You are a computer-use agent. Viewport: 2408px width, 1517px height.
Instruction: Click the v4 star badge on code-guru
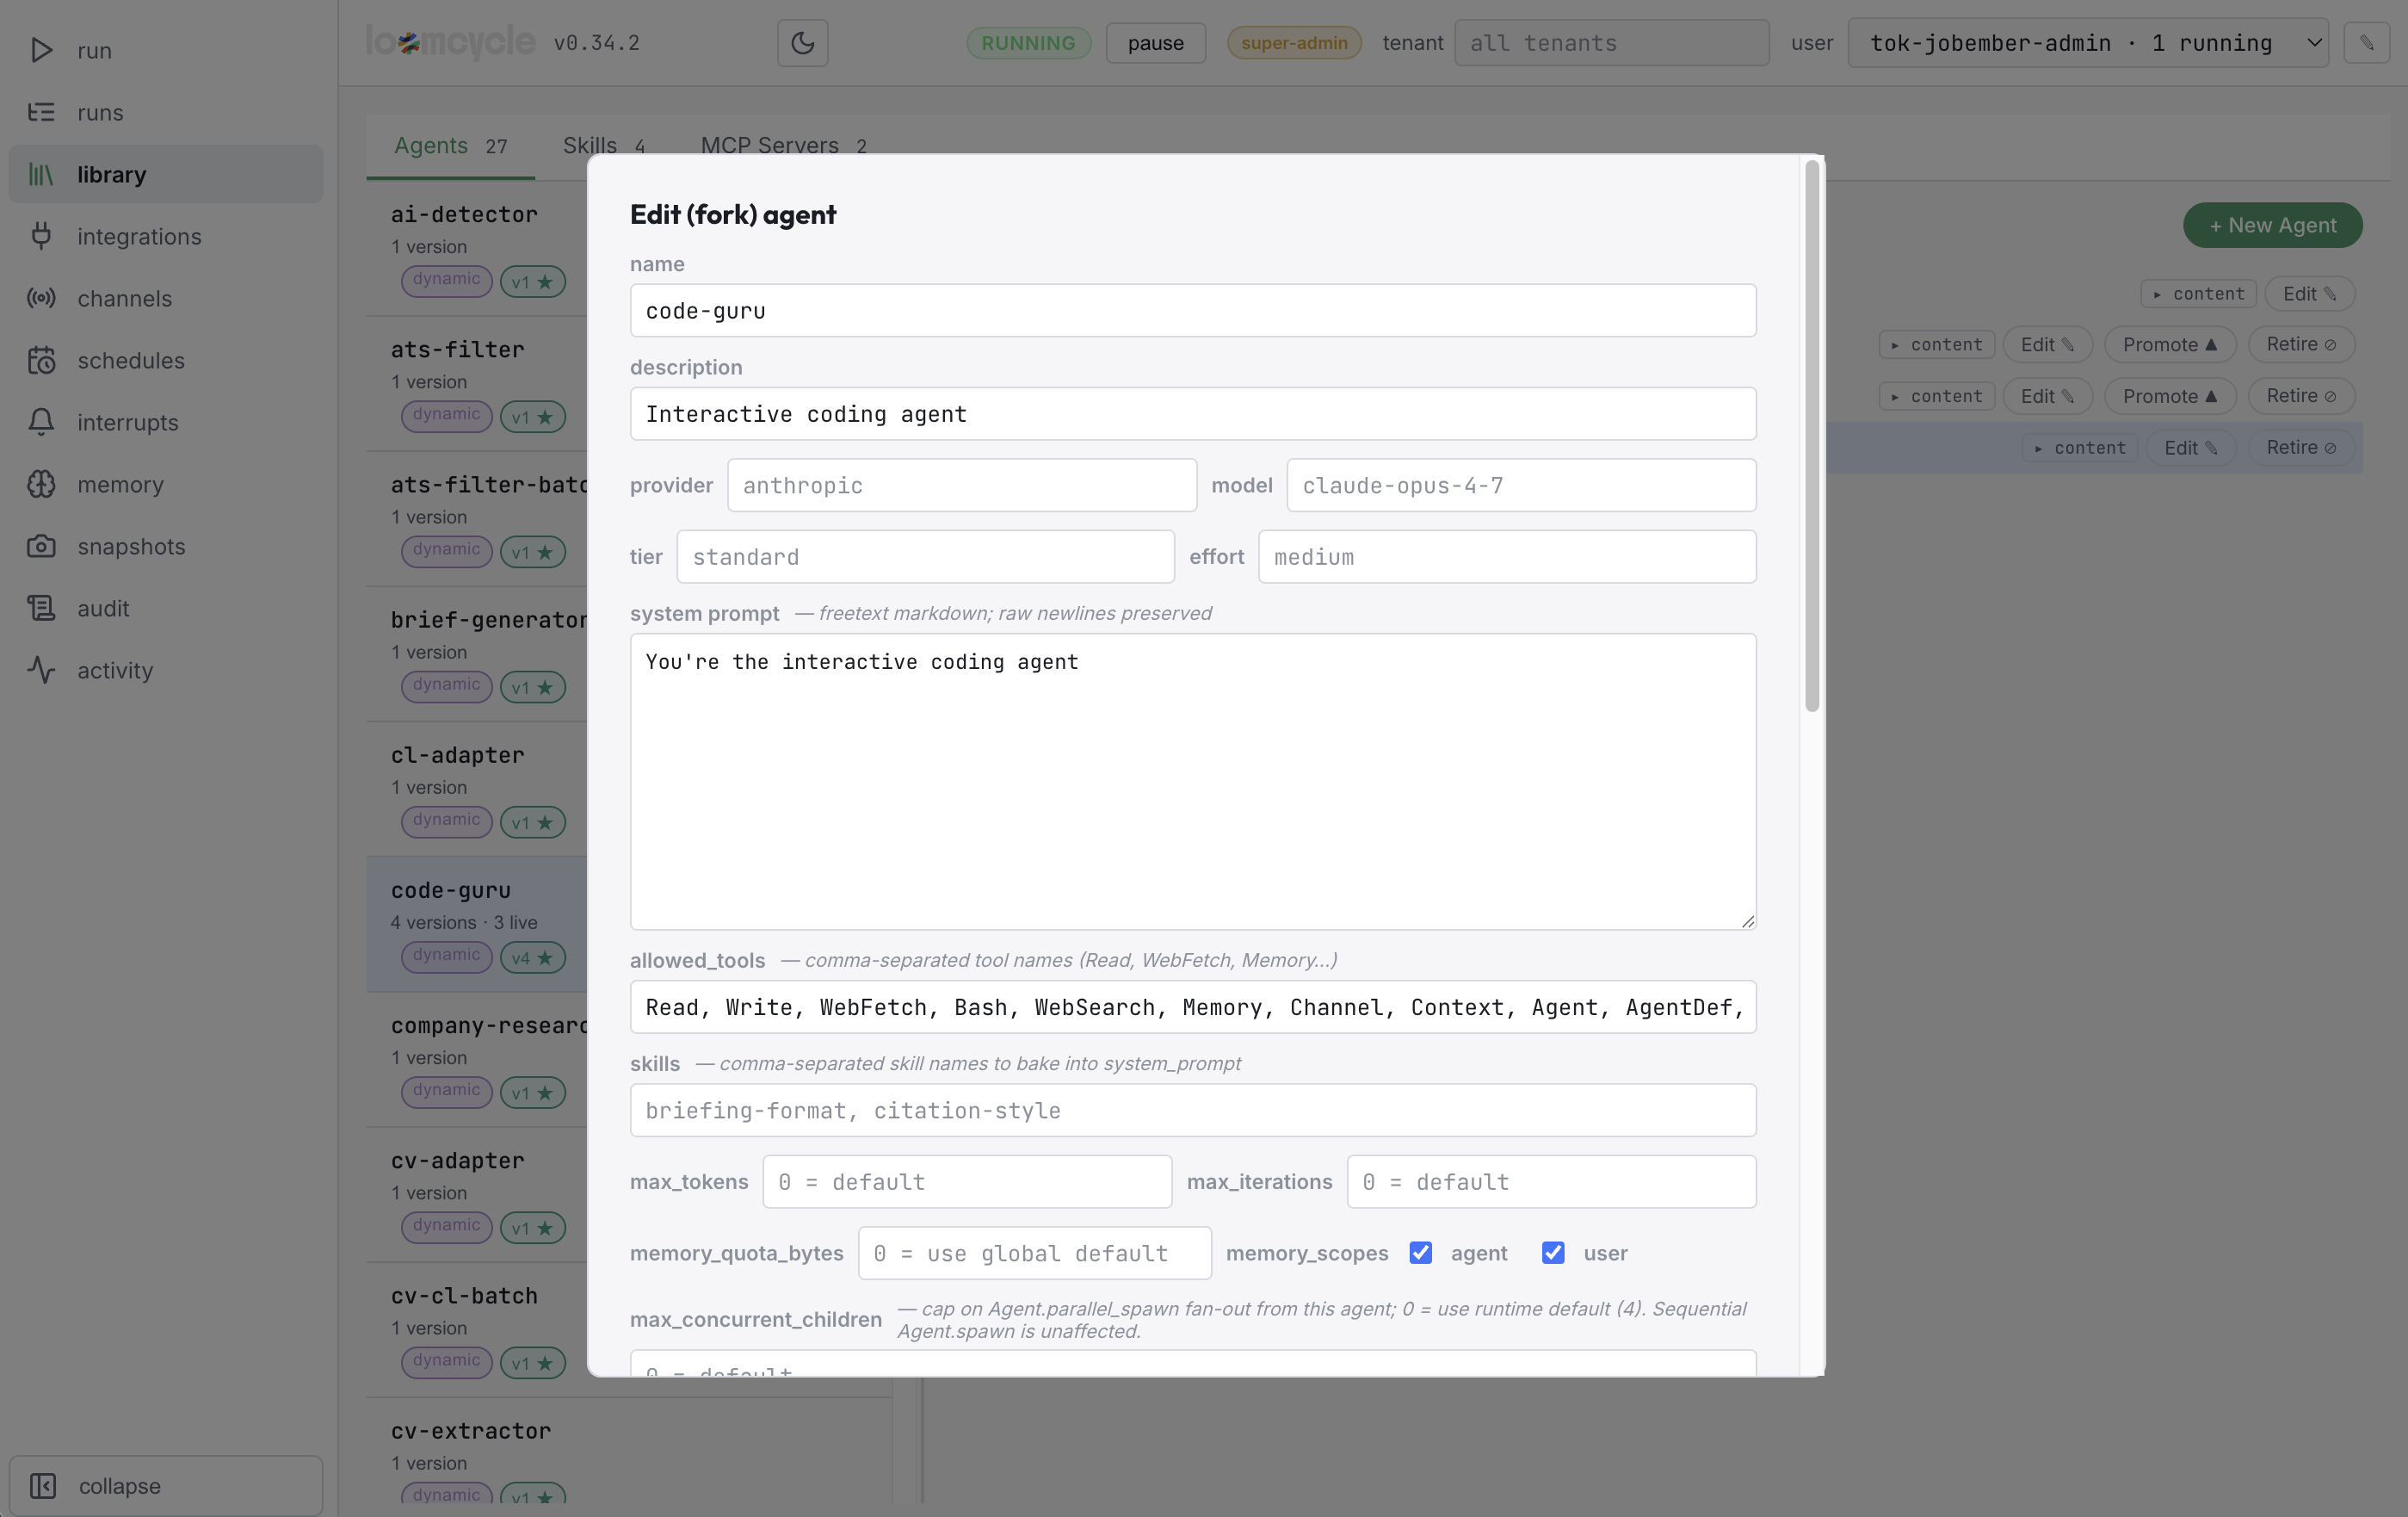532,957
